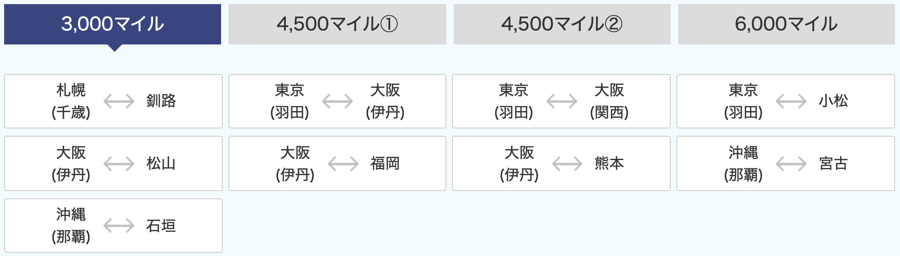Select the 釧路 destination label
This screenshot has width=900, height=256.
[161, 101]
